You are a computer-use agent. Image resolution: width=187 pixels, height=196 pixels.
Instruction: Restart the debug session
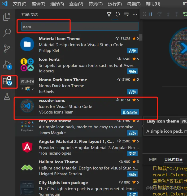tap(185, 14)
